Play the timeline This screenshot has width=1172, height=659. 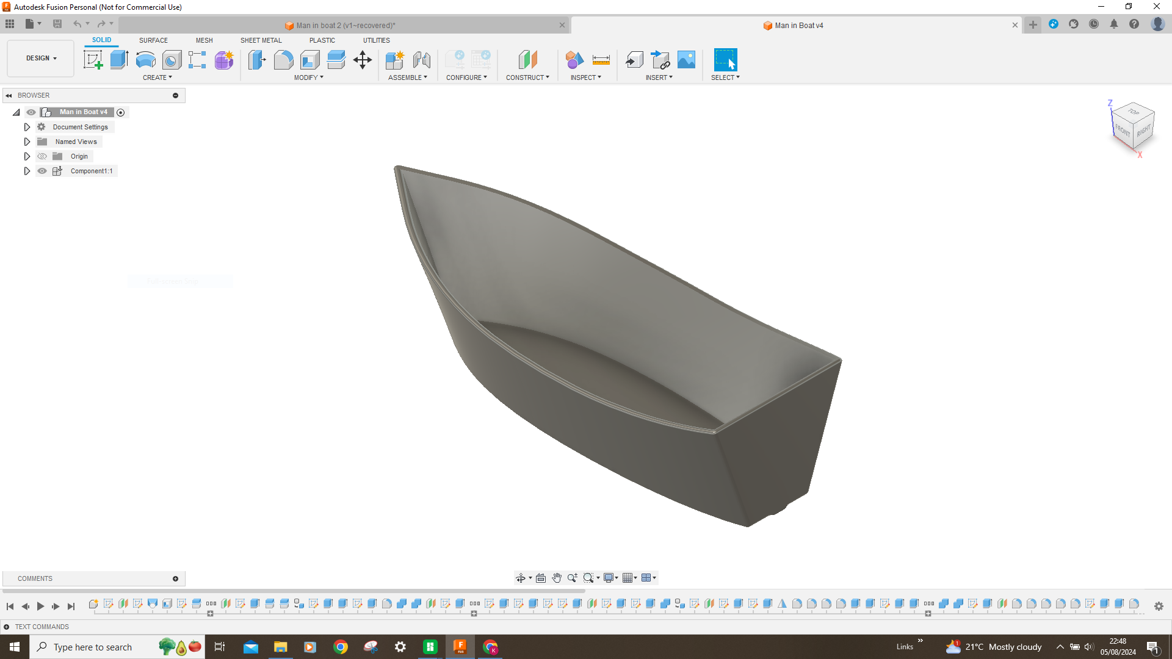coord(40,607)
